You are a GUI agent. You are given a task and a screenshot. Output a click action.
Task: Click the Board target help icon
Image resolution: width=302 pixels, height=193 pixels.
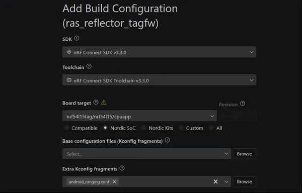pos(96,102)
